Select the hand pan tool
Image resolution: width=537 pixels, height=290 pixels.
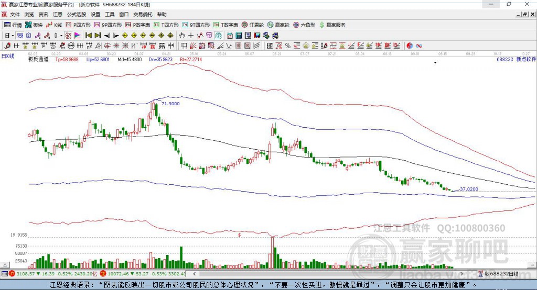tap(182, 36)
